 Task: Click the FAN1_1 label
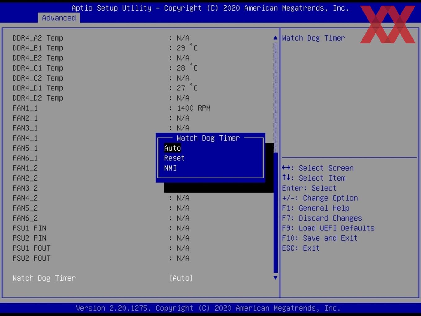pos(25,108)
